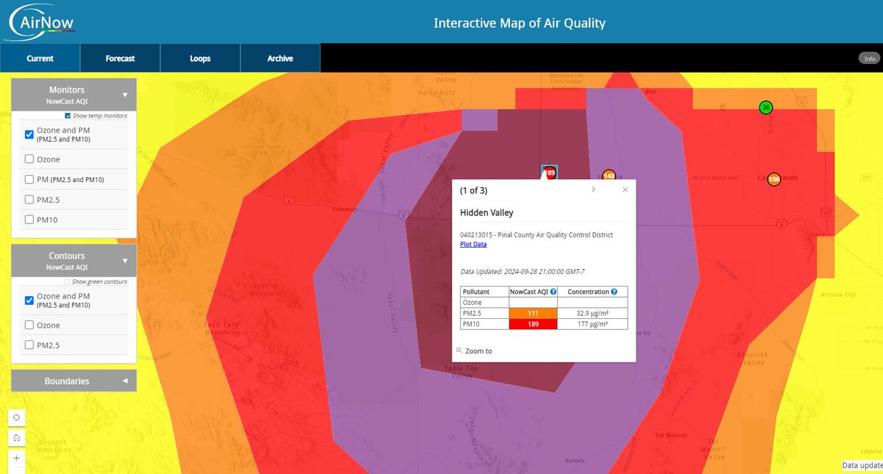
Task: Switch to the Forecast tab
Action: tap(120, 57)
